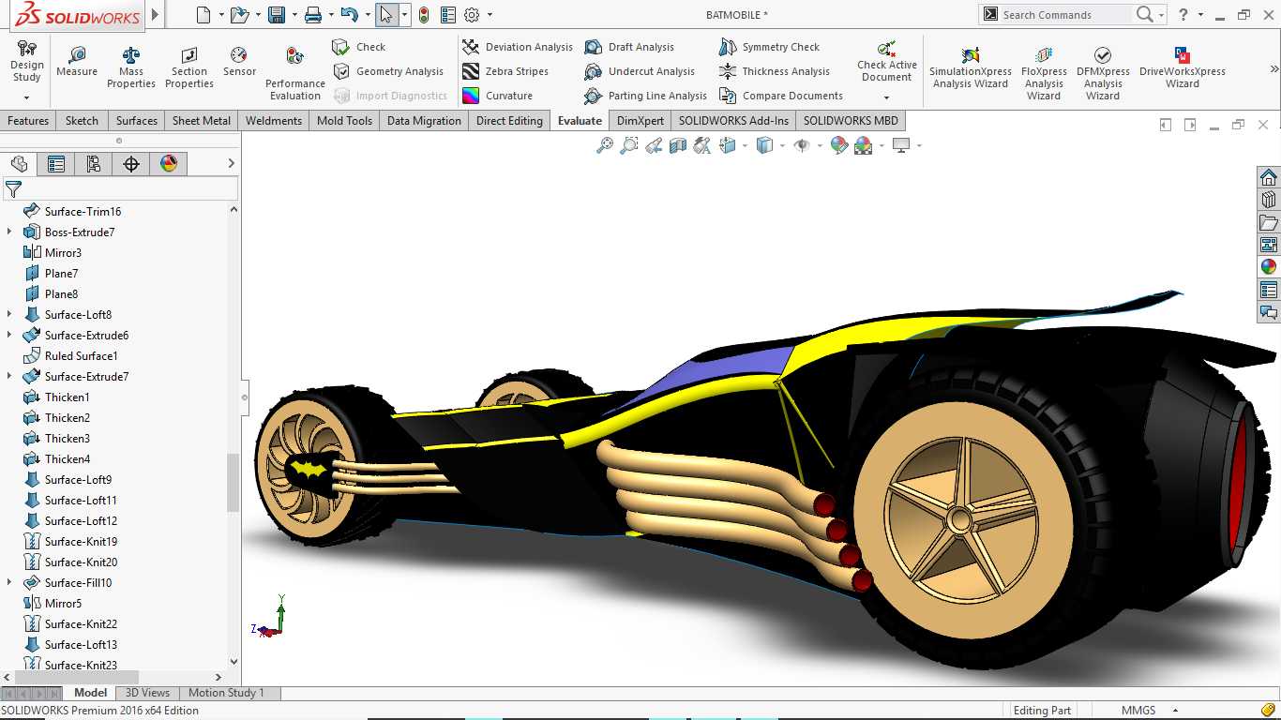
Task: Select the Sensor tool
Action: coord(239,62)
